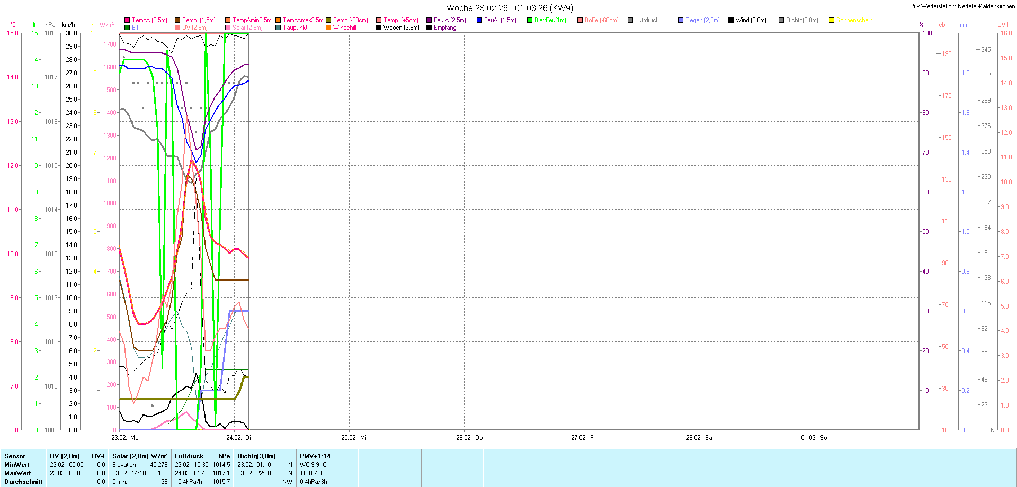Click the Richtg(3,8m) column header
This screenshot has height=487, width=1017.
pyautogui.click(x=256, y=456)
